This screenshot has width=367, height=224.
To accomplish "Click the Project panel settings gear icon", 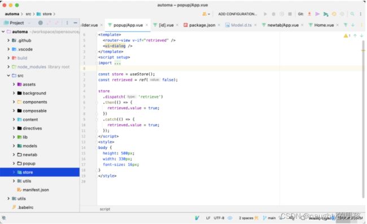I will [41, 23].
